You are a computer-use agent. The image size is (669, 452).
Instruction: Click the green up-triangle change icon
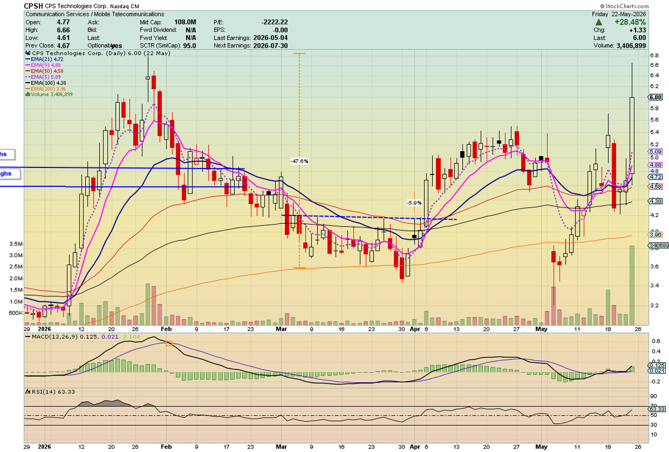(x=599, y=22)
